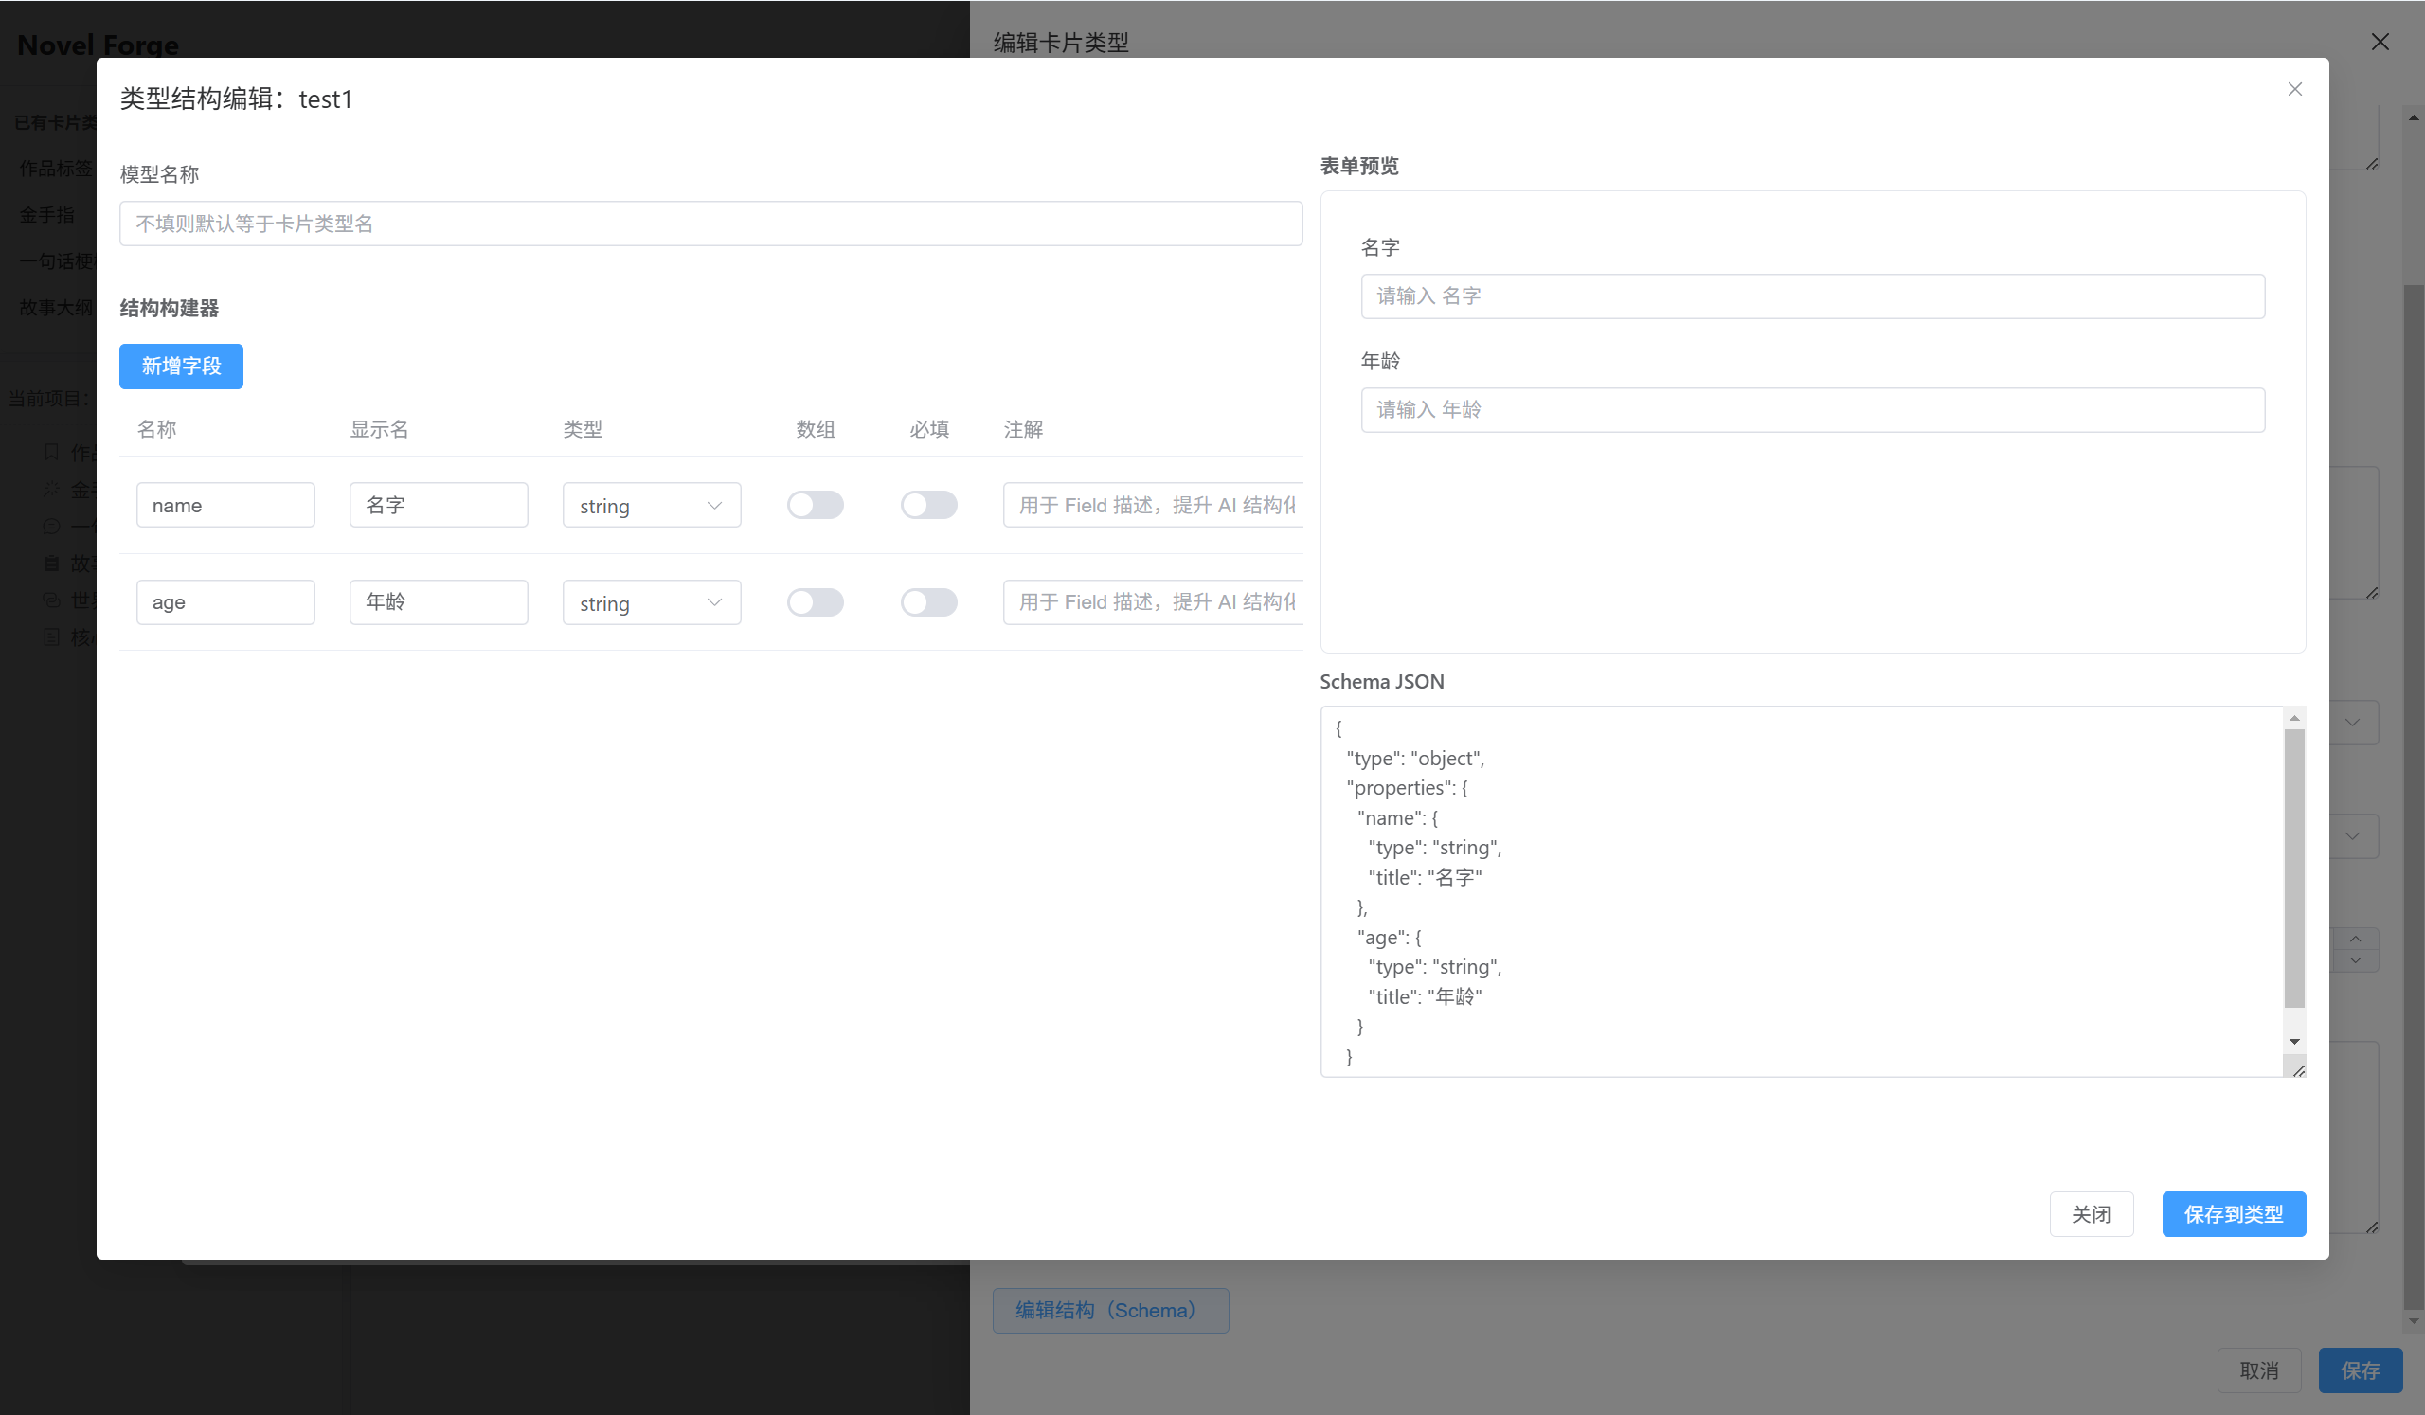Click Schema JSON scrollbar down arrow

[x=2294, y=1043]
